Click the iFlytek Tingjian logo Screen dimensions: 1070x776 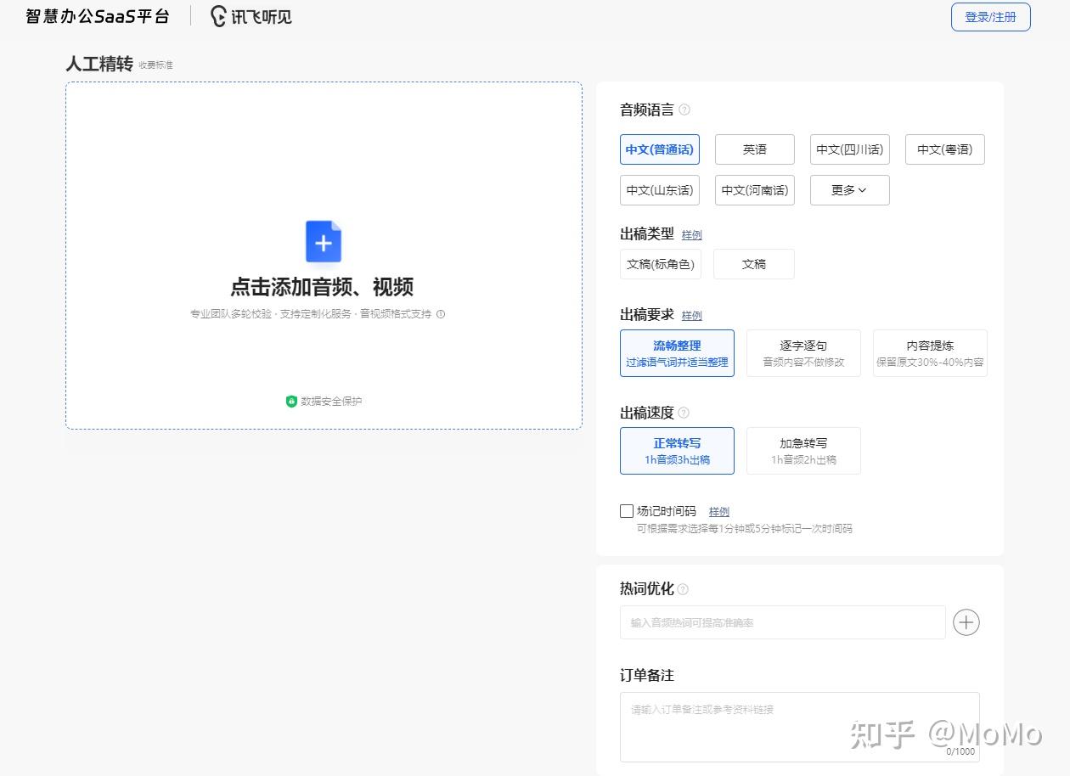pyautogui.click(x=251, y=16)
